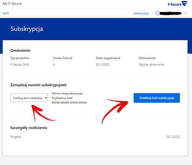Go to the SAFE tab
This screenshot has width=192, height=165.
(x=6, y=13)
